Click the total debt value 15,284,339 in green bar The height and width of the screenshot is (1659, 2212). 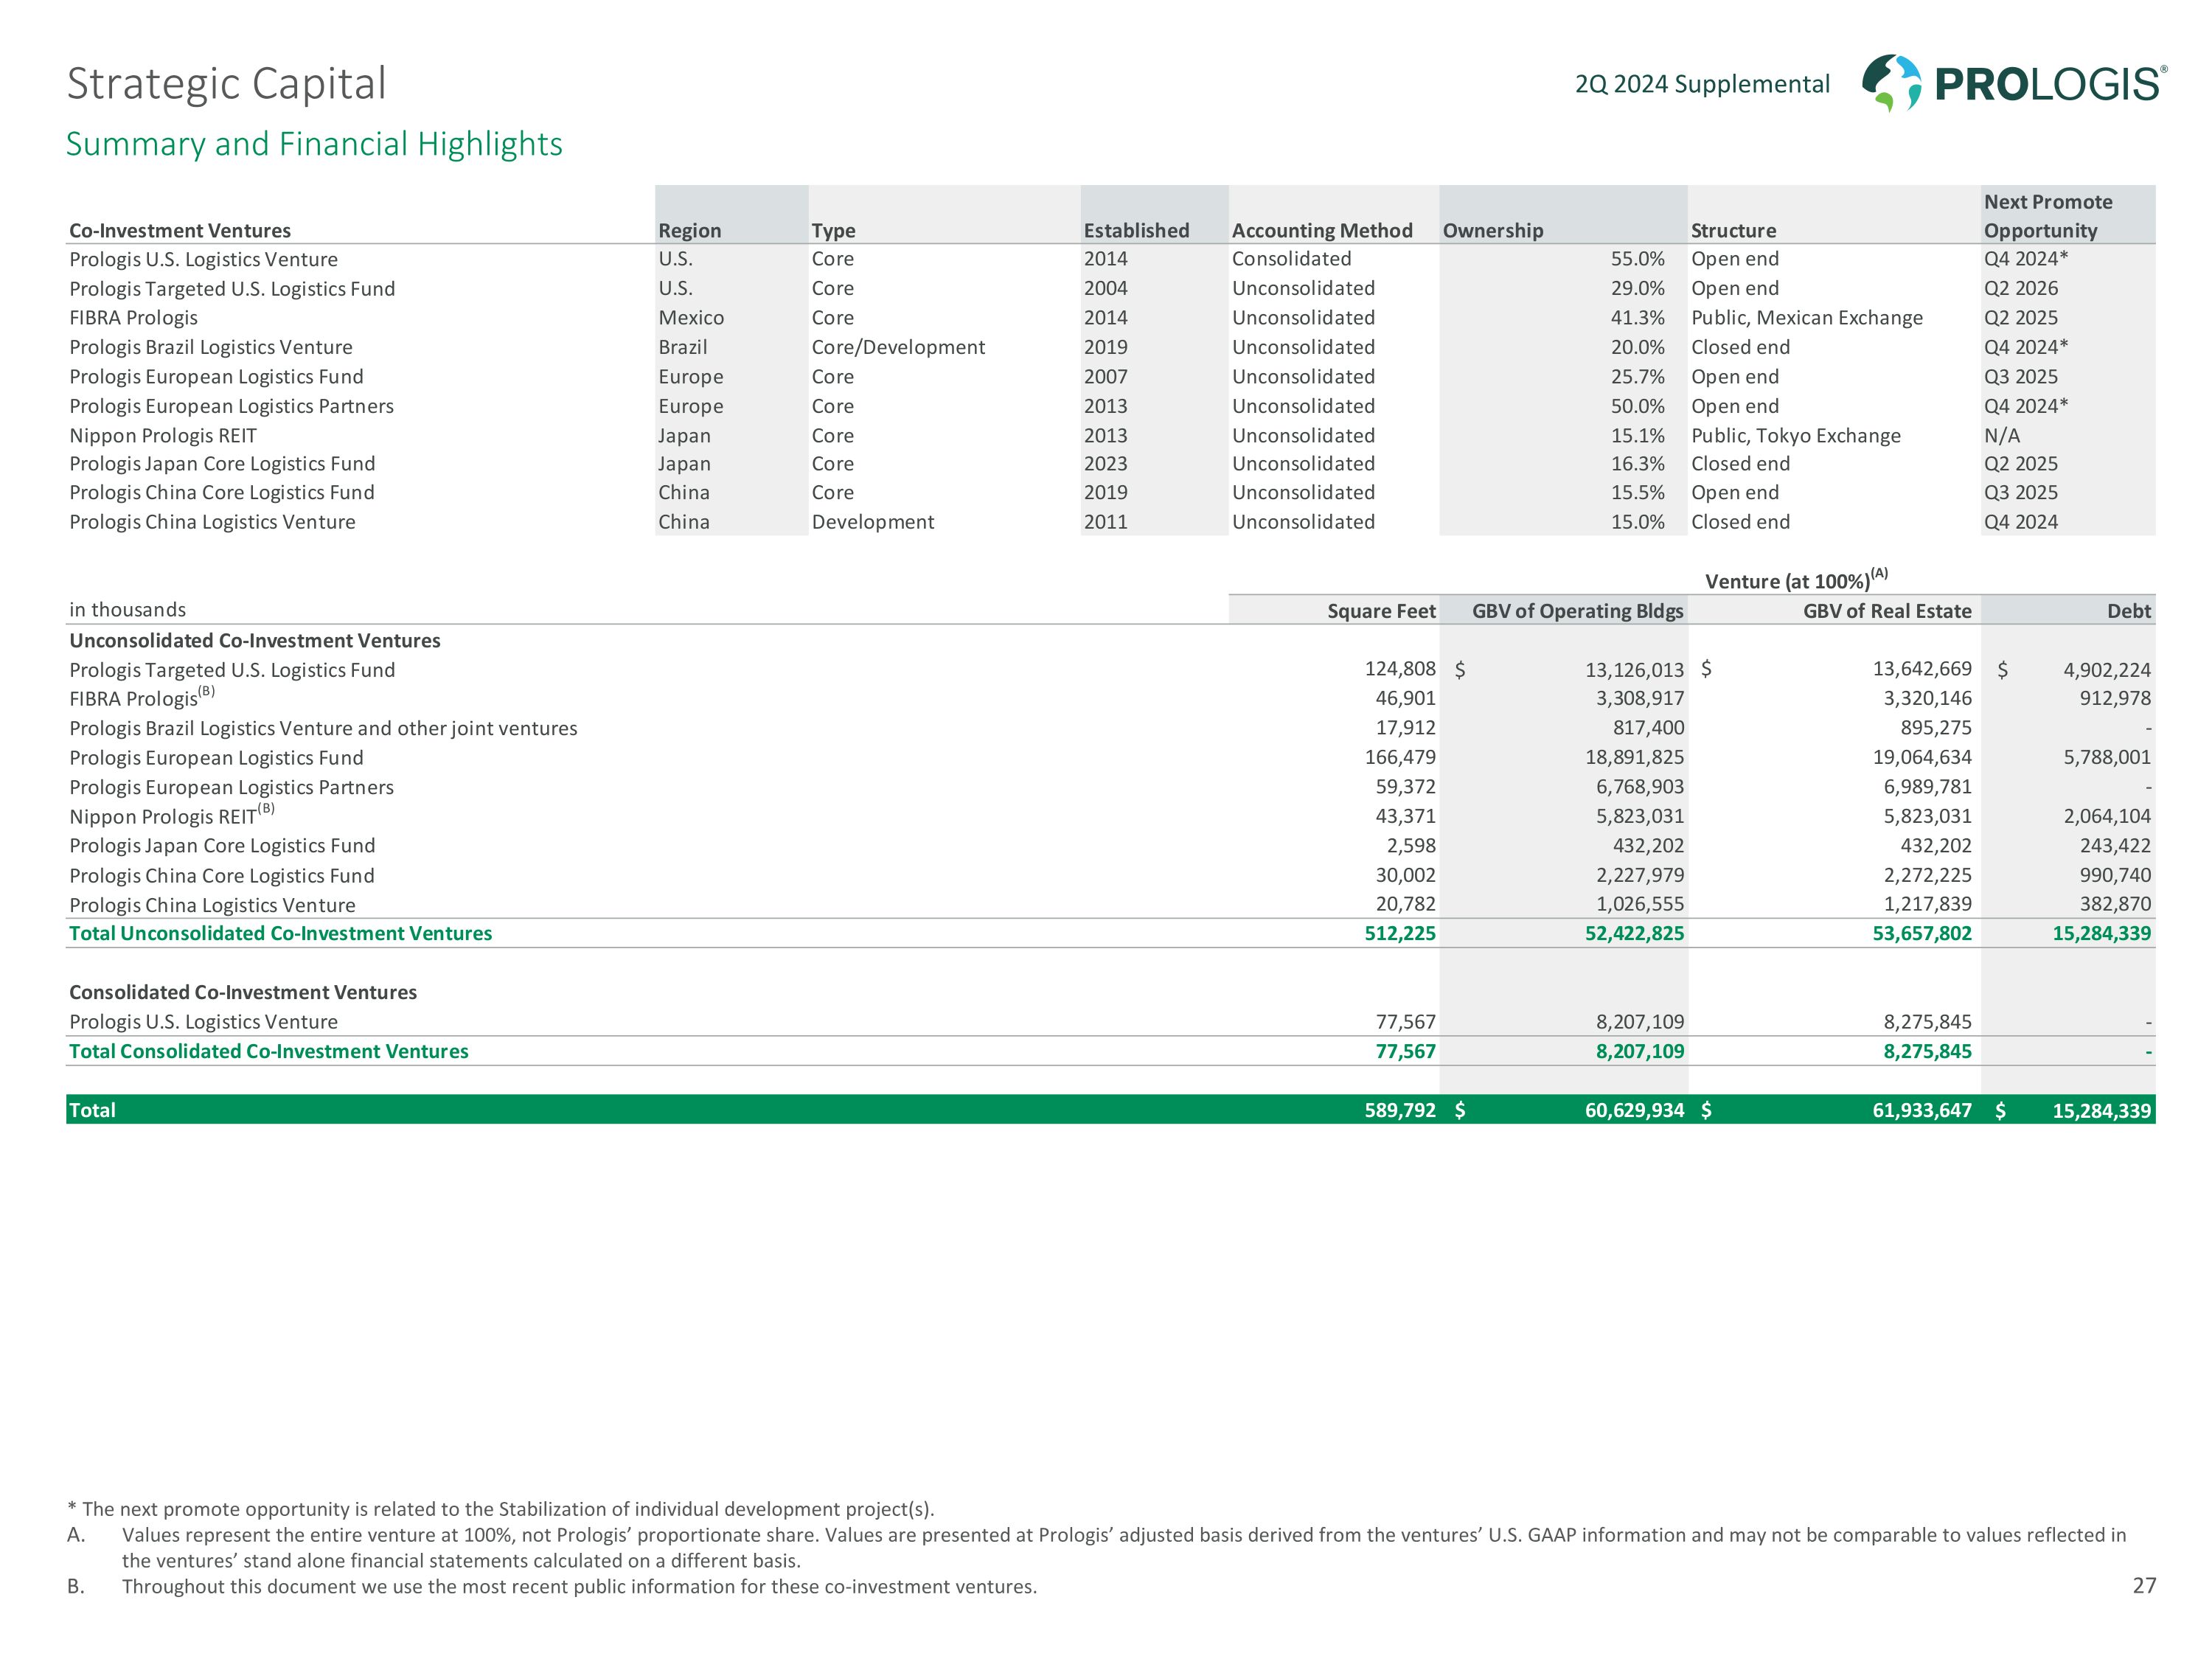pyautogui.click(x=2101, y=1111)
